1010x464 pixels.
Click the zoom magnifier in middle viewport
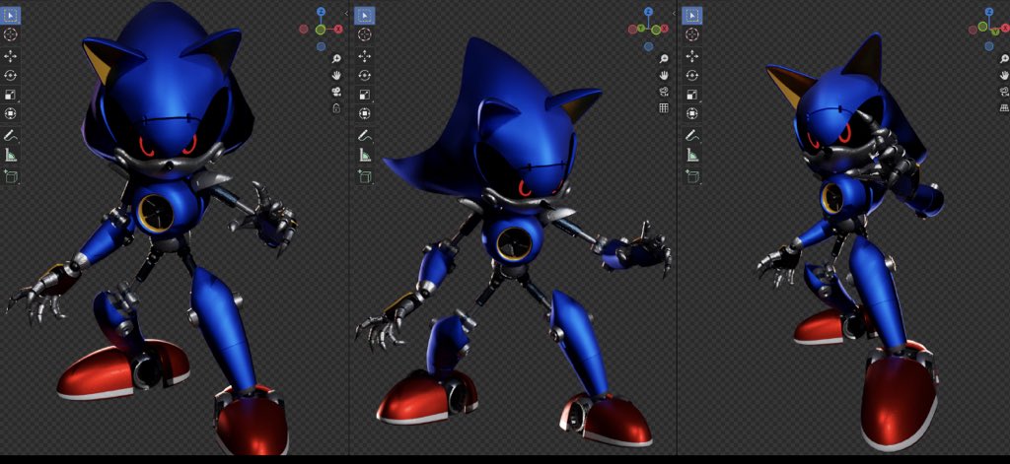point(664,59)
